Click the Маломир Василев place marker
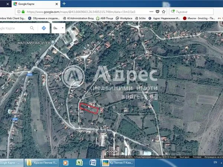The width and height of the screenshot is (223, 167). point(53,42)
